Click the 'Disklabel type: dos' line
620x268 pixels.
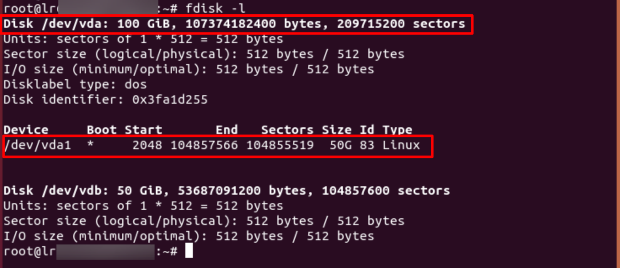[x=75, y=84]
